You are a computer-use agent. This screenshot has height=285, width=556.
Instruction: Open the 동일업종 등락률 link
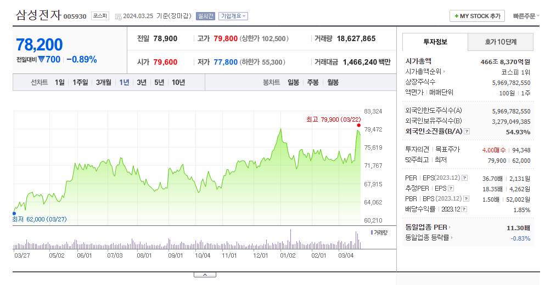click(x=429, y=237)
